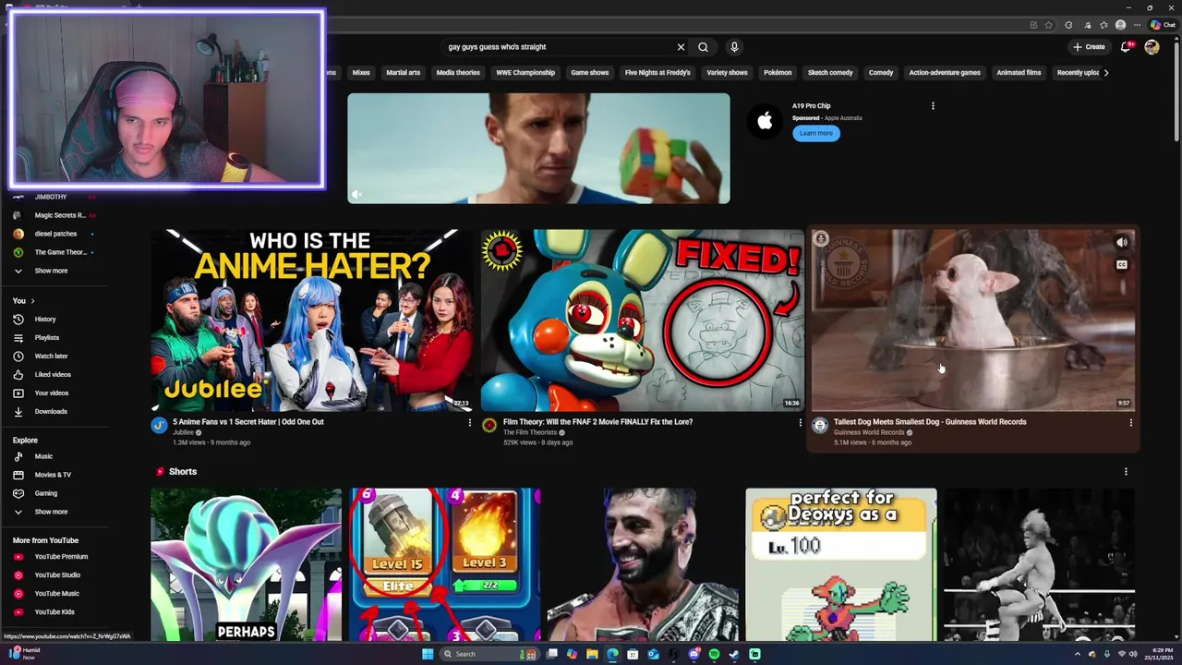This screenshot has width=1182, height=665.
Task: Select the Game shows filter chip
Action: 589,73
